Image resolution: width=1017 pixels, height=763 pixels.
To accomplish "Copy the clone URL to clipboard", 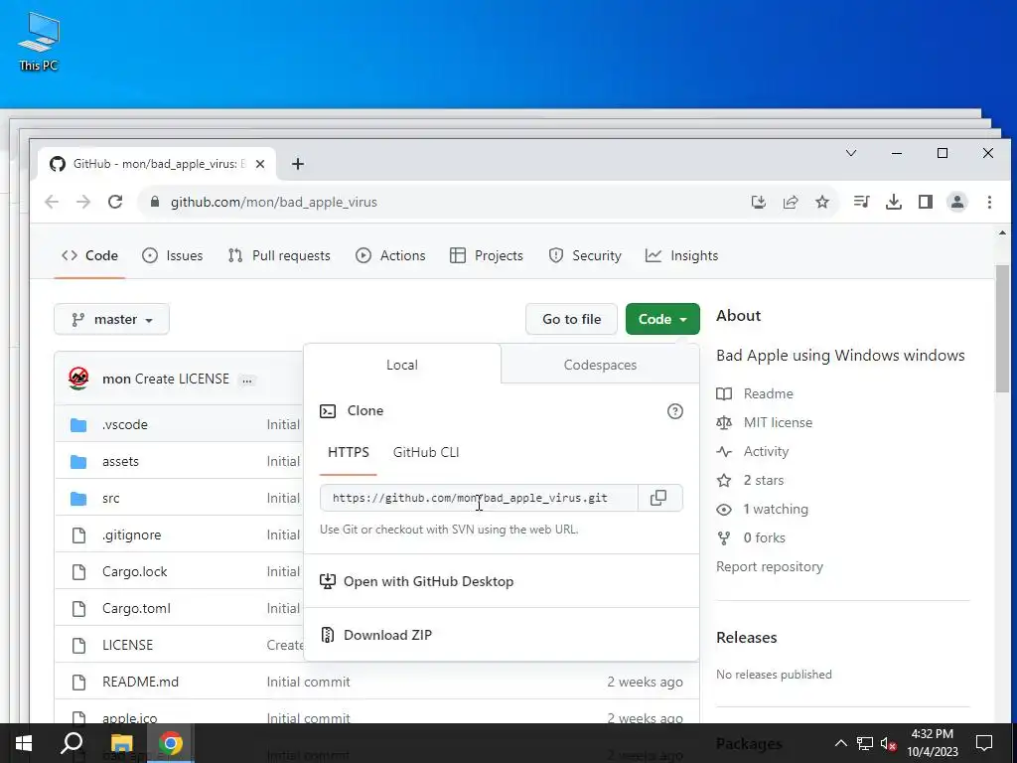I will (659, 498).
